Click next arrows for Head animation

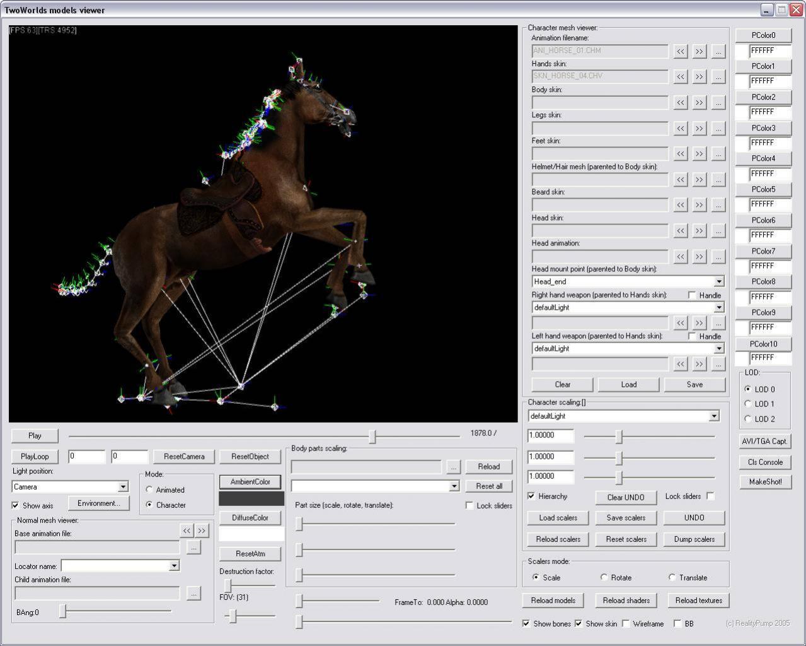click(699, 256)
